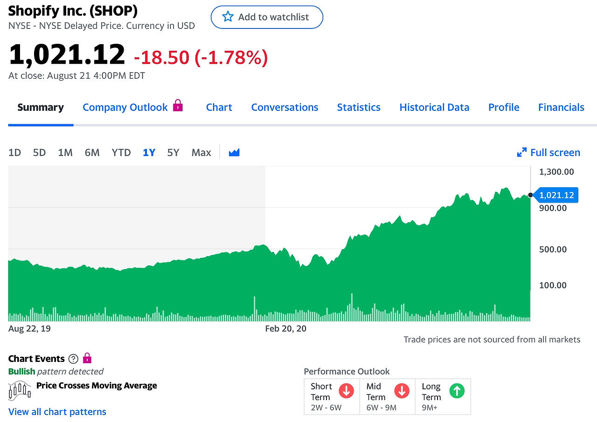597x422 pixels.
Task: Select the 1Y chart range
Action: point(149,152)
